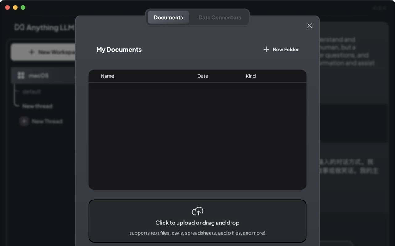Maximize the window with the green button
This screenshot has width=395, height=246.
23,7
